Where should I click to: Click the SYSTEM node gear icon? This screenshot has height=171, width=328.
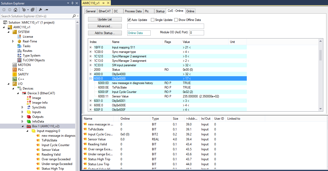(15, 32)
